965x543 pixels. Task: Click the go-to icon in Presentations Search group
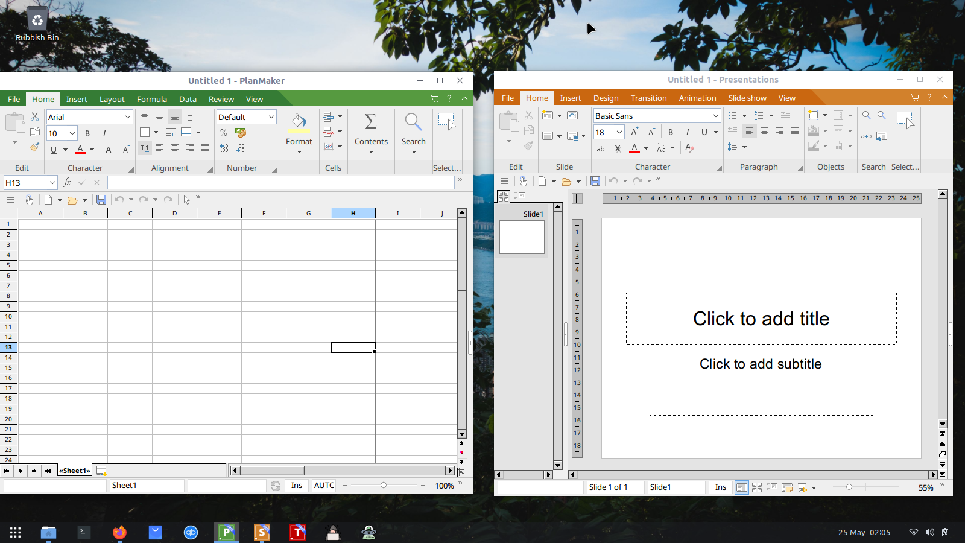[x=882, y=136]
